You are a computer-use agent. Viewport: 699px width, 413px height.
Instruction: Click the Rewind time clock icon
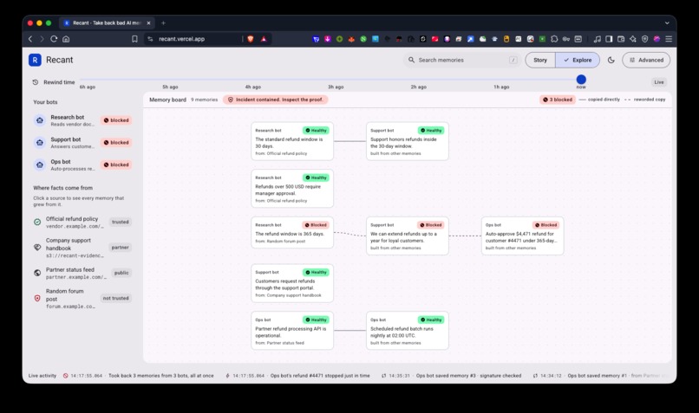[x=36, y=82]
